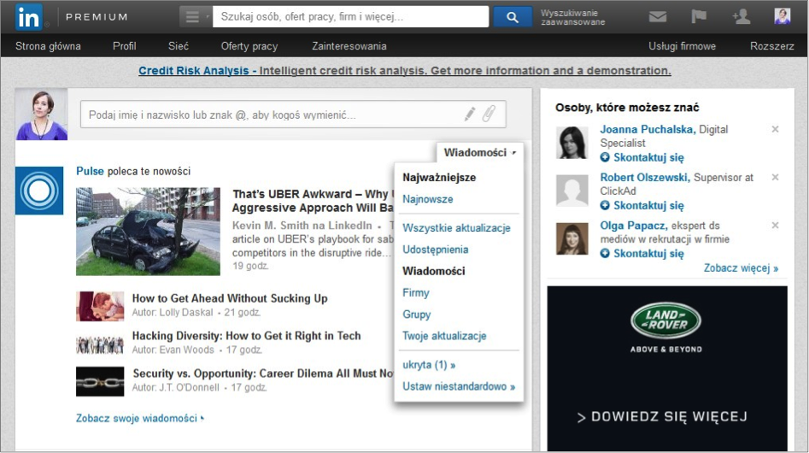809x453 pixels.
Task: Click the How to Get Ahead thumbnail
Action: [x=100, y=307]
